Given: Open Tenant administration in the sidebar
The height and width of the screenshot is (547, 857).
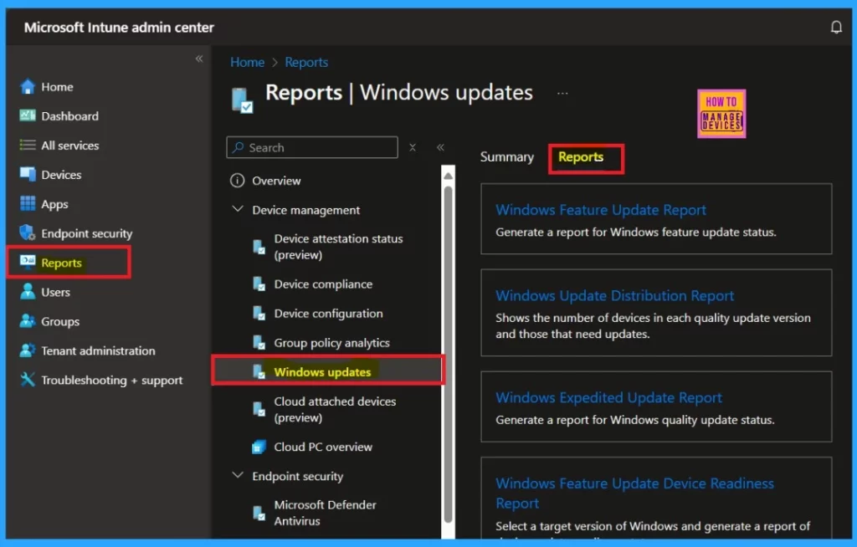Looking at the screenshot, I should 99,350.
